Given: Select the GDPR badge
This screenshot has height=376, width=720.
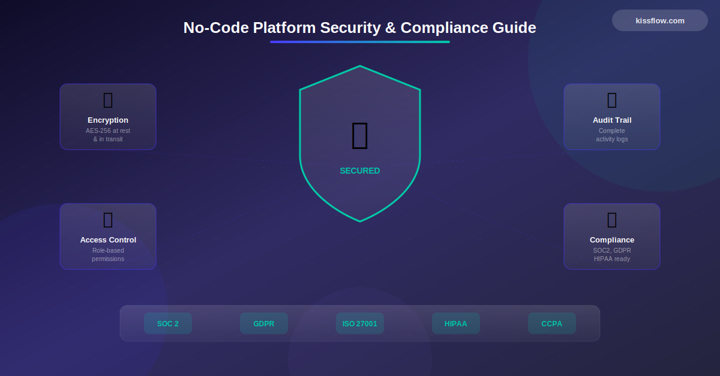Looking at the screenshot, I should (x=264, y=323).
